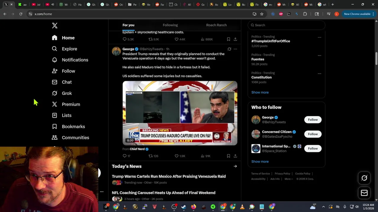Share George's Venezuela post

235,156
